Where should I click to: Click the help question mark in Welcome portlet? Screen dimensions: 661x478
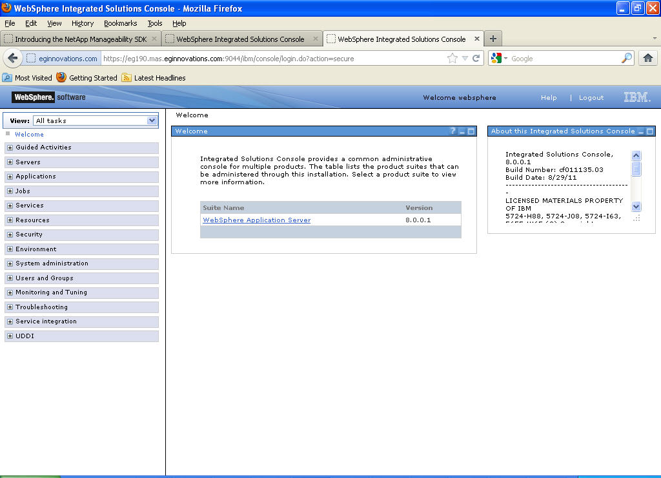pos(453,131)
